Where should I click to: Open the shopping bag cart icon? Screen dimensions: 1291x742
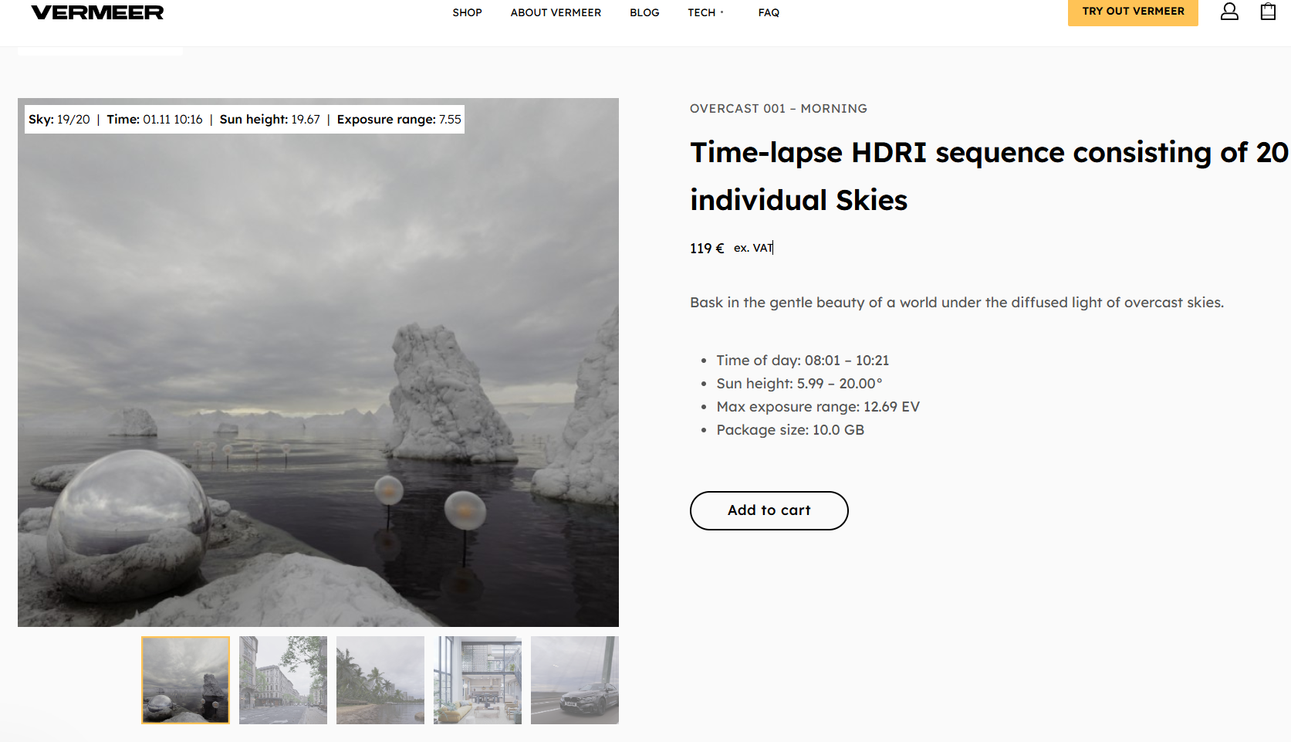click(x=1268, y=12)
